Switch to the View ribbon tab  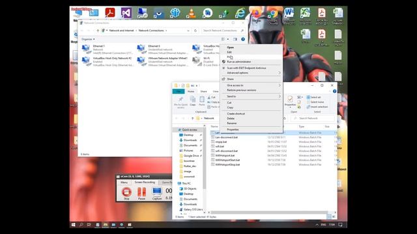tap(216, 91)
